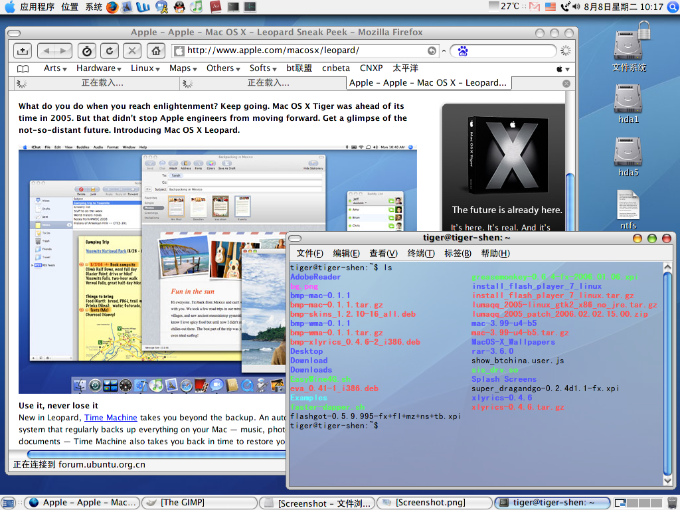Open the cnbeta bookmark
Image resolution: width=680 pixels, height=510 pixels.
click(x=335, y=68)
